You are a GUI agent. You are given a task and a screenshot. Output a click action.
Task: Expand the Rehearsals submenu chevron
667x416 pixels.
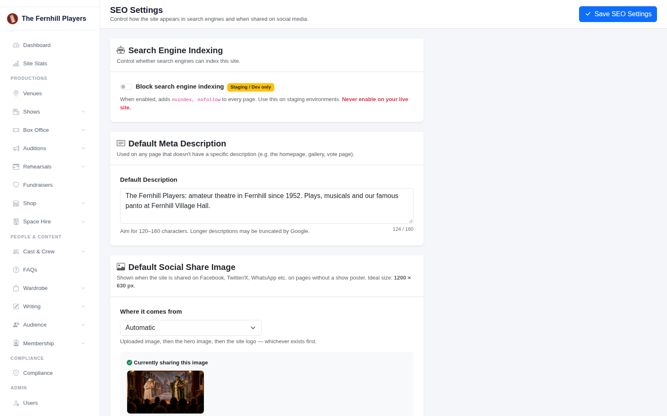tap(83, 167)
